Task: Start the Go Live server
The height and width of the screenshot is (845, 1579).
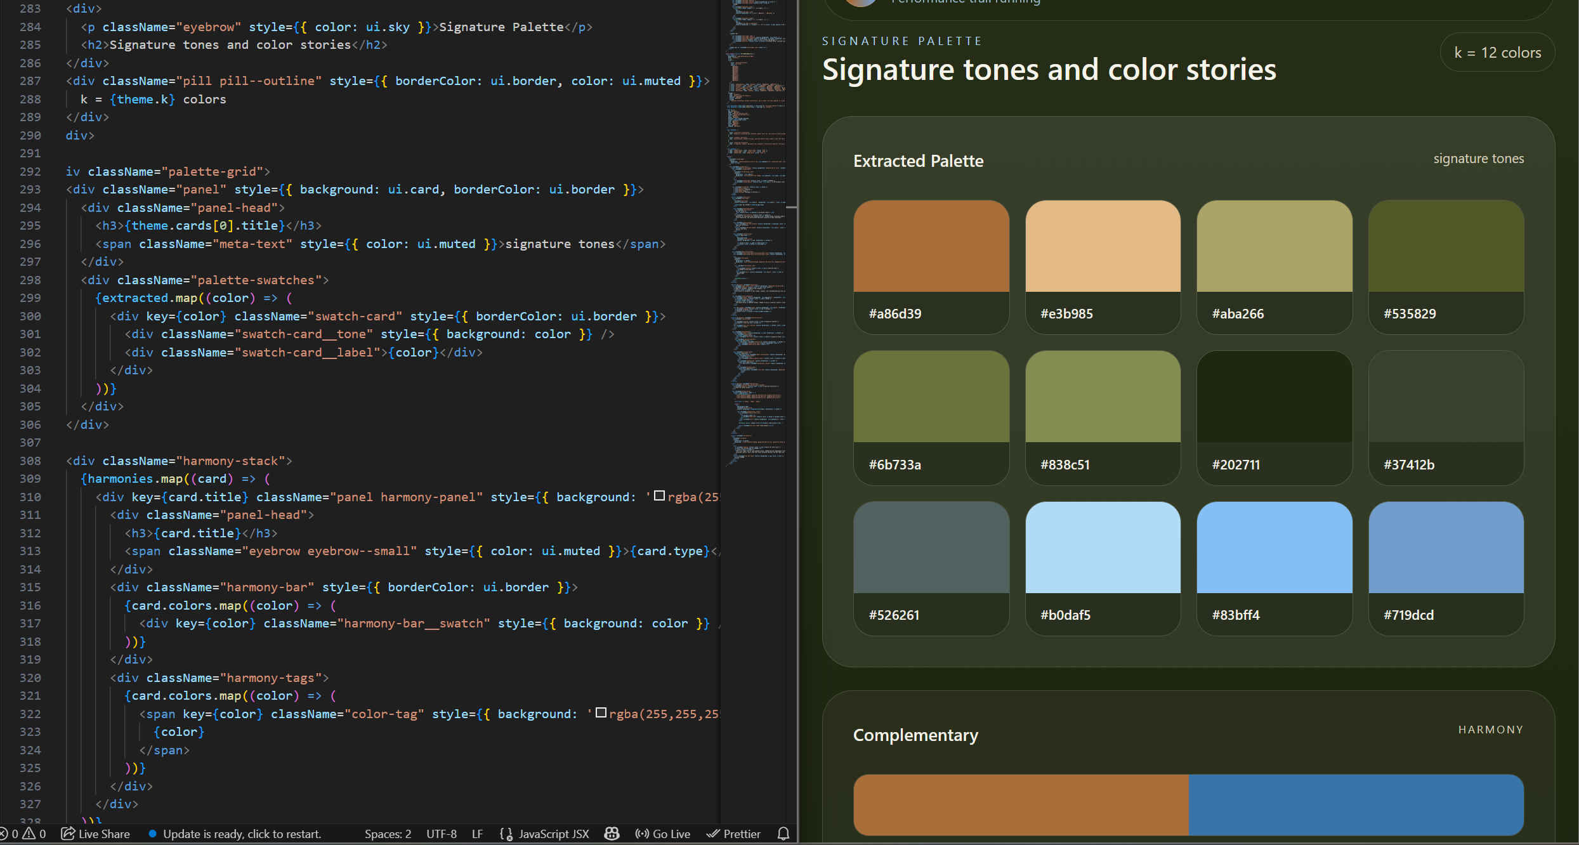Action: click(x=663, y=834)
